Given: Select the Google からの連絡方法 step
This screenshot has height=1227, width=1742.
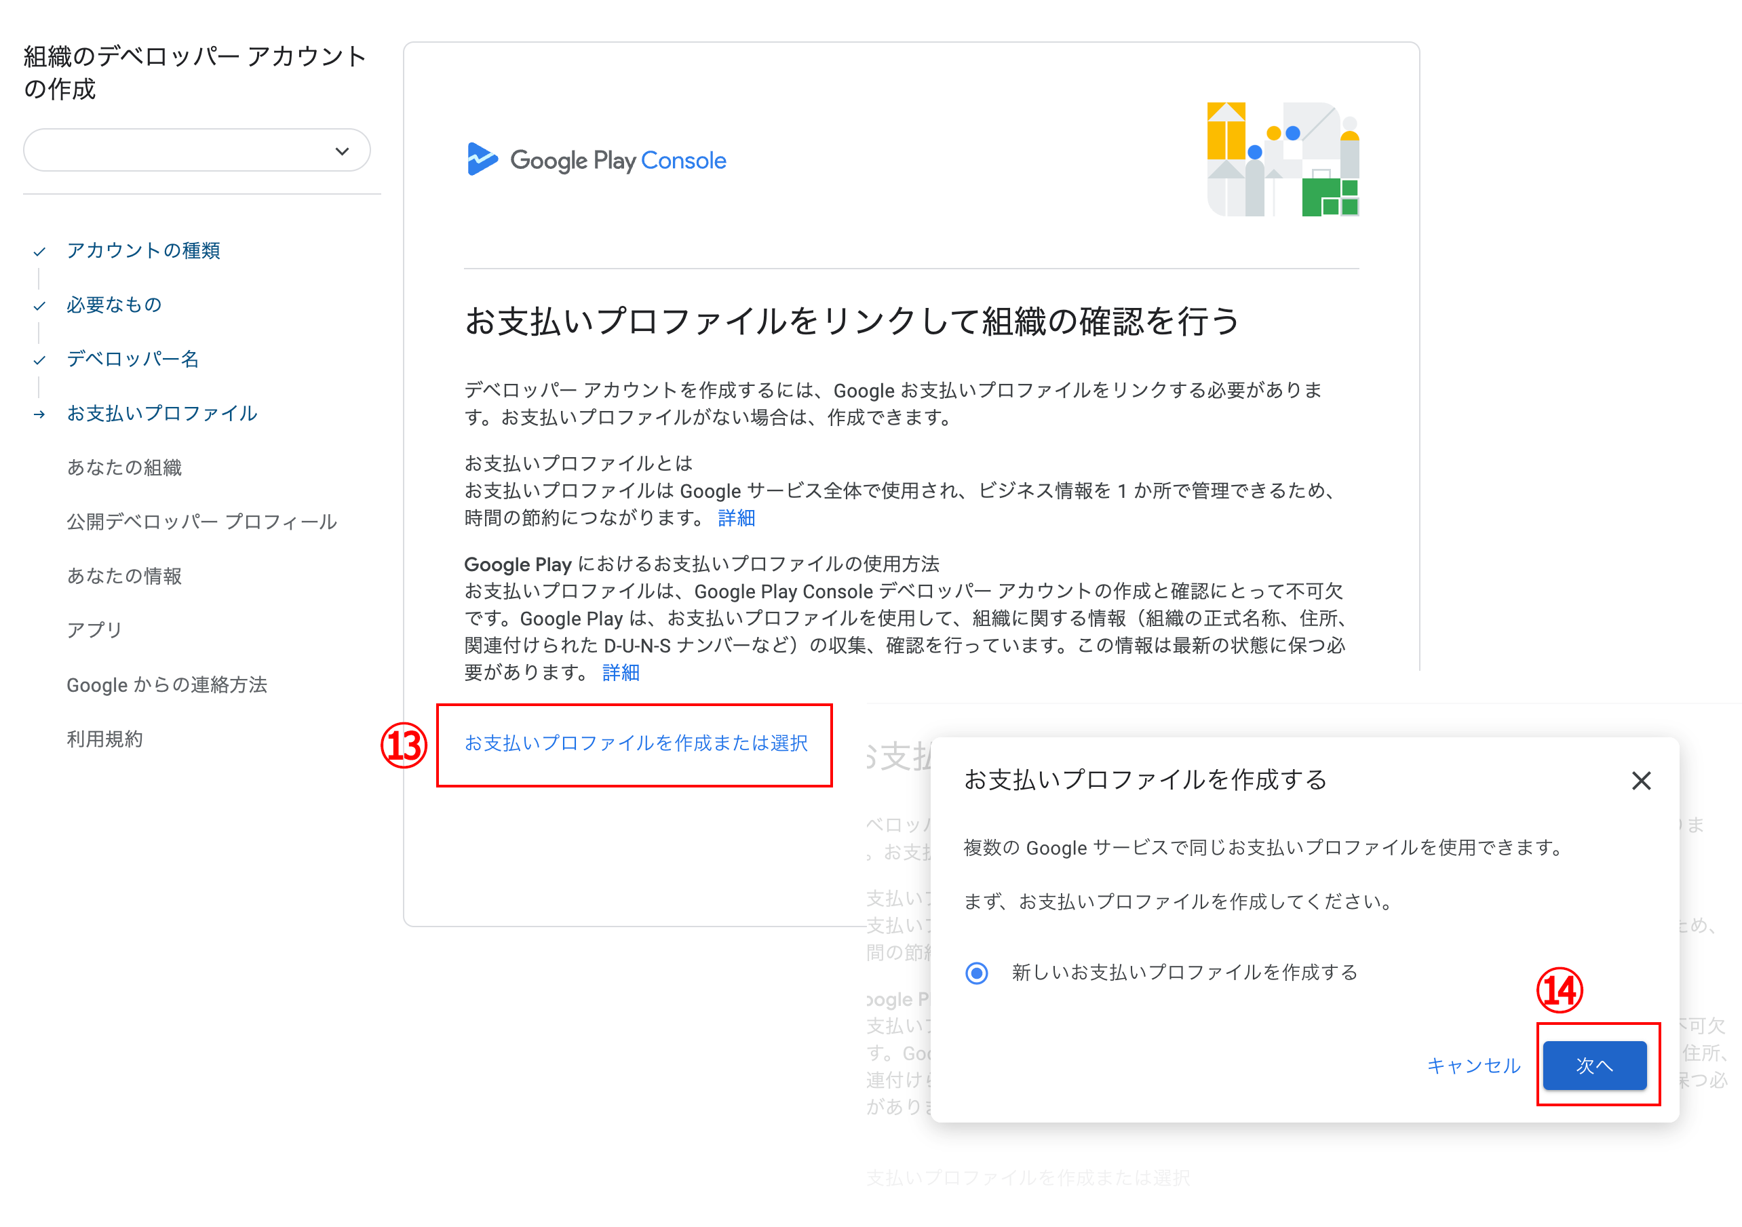Looking at the screenshot, I should click(x=167, y=684).
